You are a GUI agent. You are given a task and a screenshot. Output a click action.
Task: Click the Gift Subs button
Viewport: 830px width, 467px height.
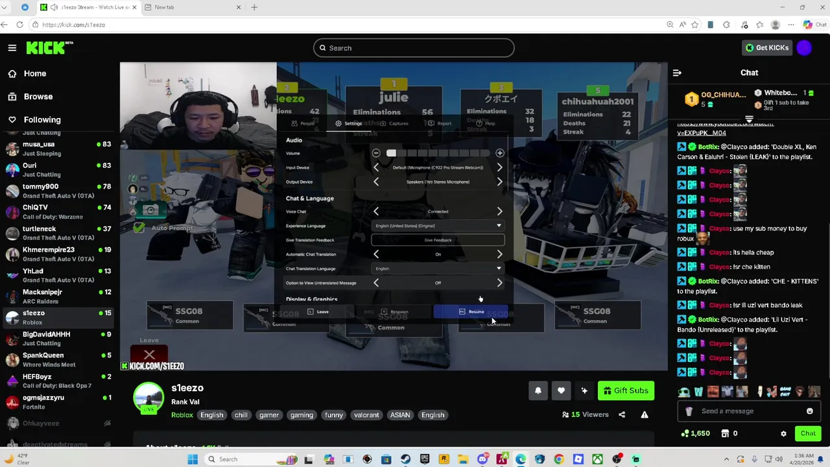pos(626,390)
